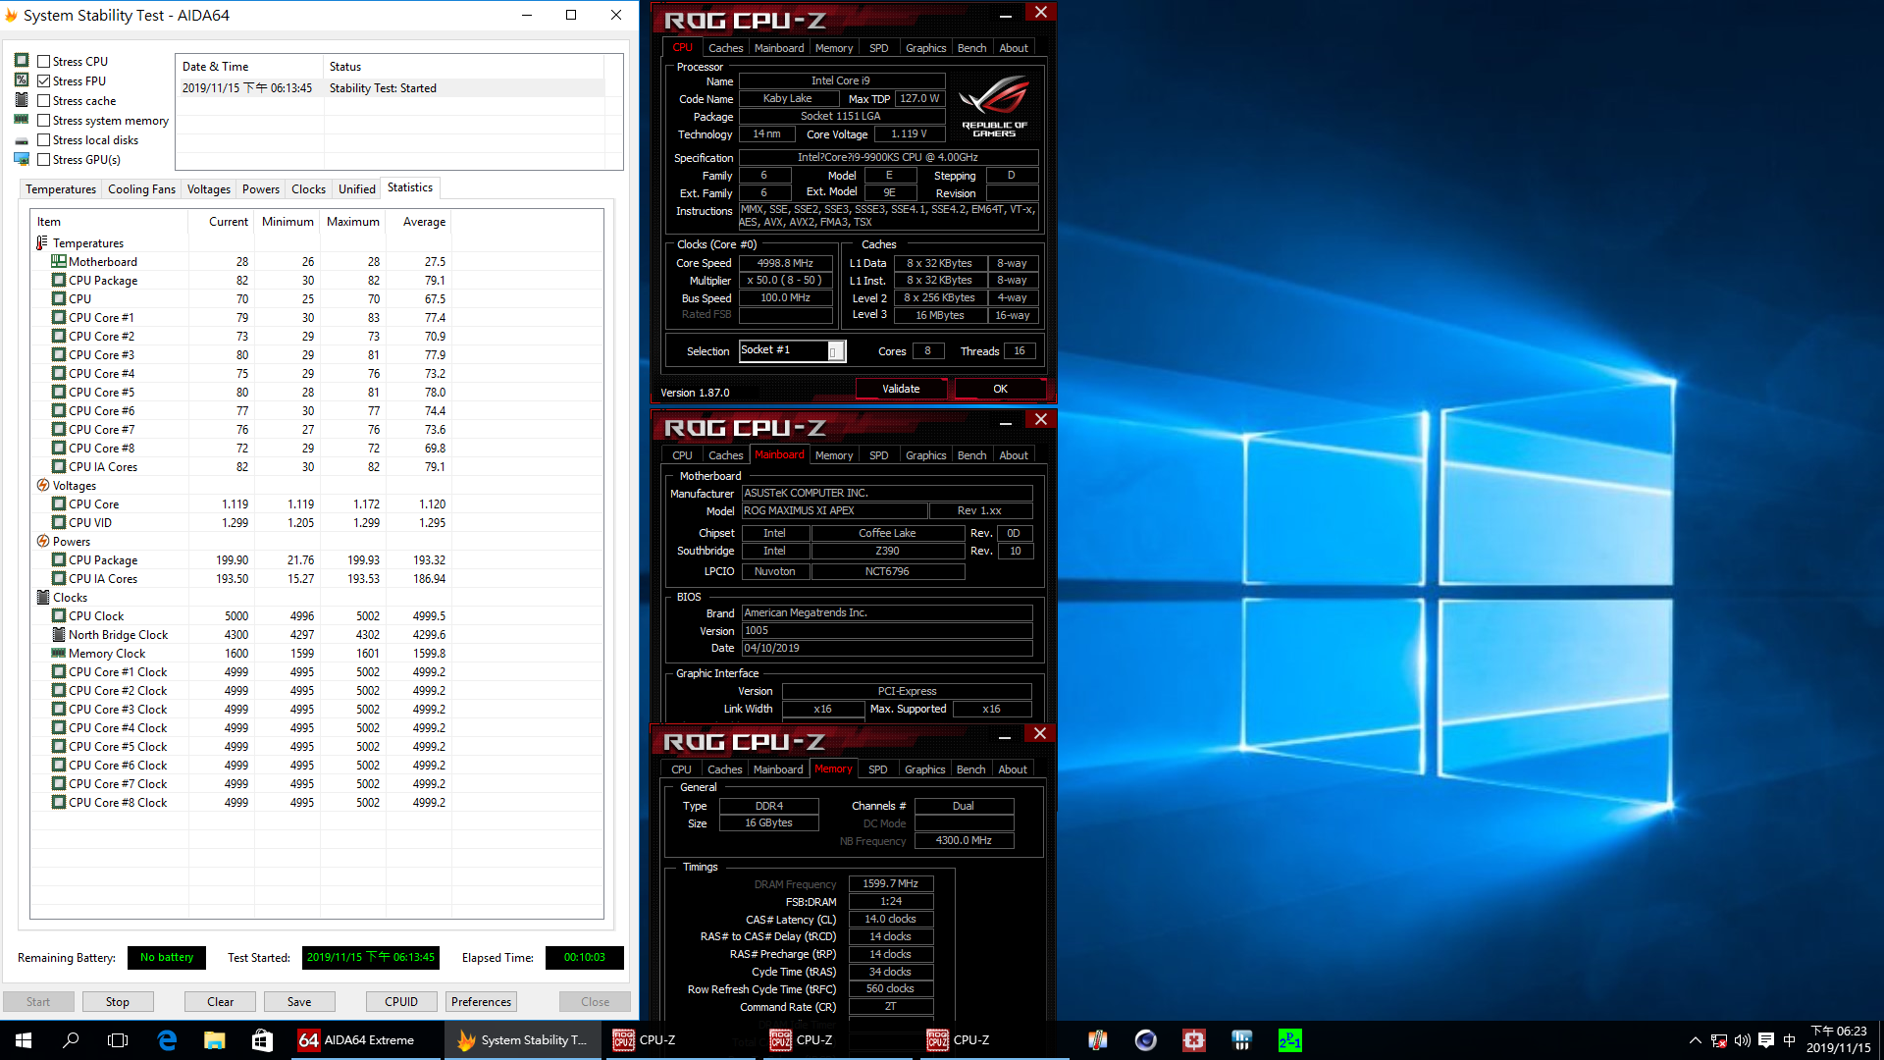
Task: Switch to Temperatures tab in AIDA64
Action: click(61, 189)
